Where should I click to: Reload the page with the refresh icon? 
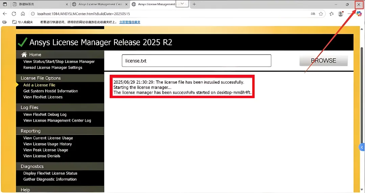(14, 14)
